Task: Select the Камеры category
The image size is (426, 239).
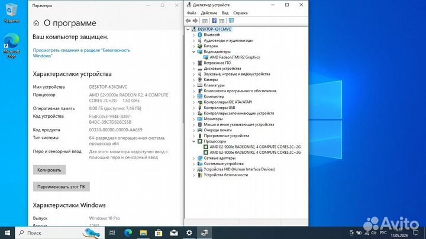Action: pyautogui.click(x=211, y=80)
